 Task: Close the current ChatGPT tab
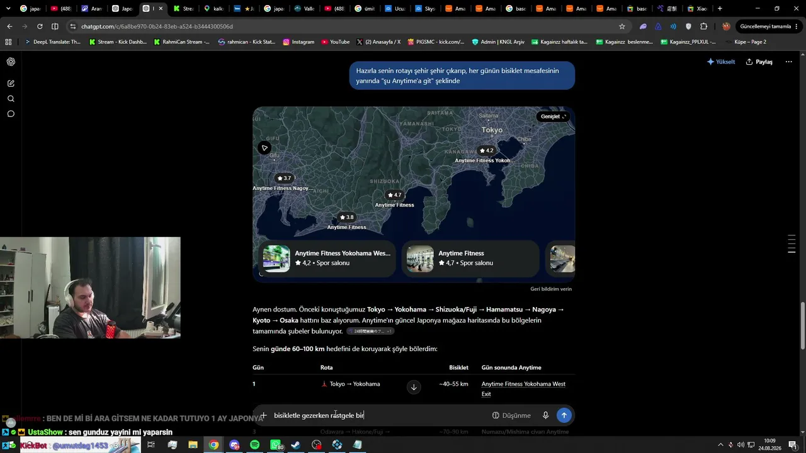pos(161,9)
